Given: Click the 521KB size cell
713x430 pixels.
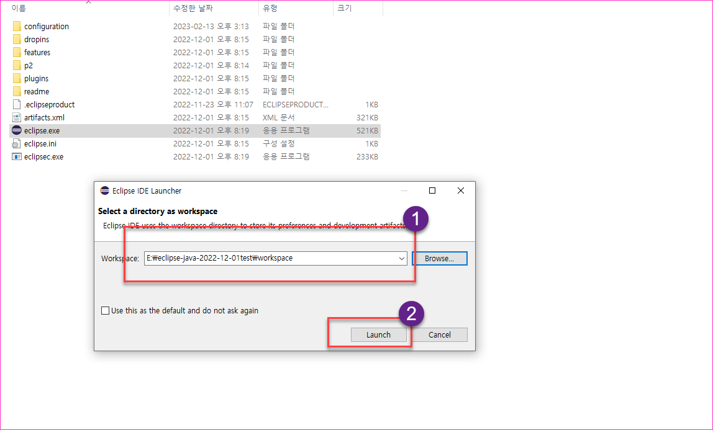Looking at the screenshot, I should click(x=367, y=131).
